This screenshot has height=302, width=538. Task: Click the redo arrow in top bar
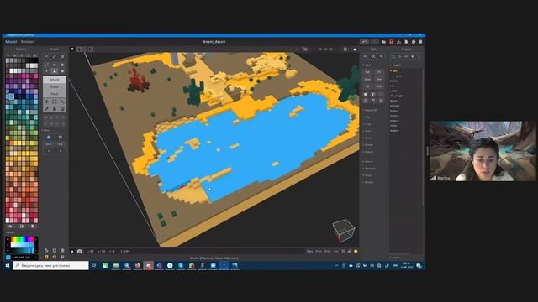[x=375, y=42]
